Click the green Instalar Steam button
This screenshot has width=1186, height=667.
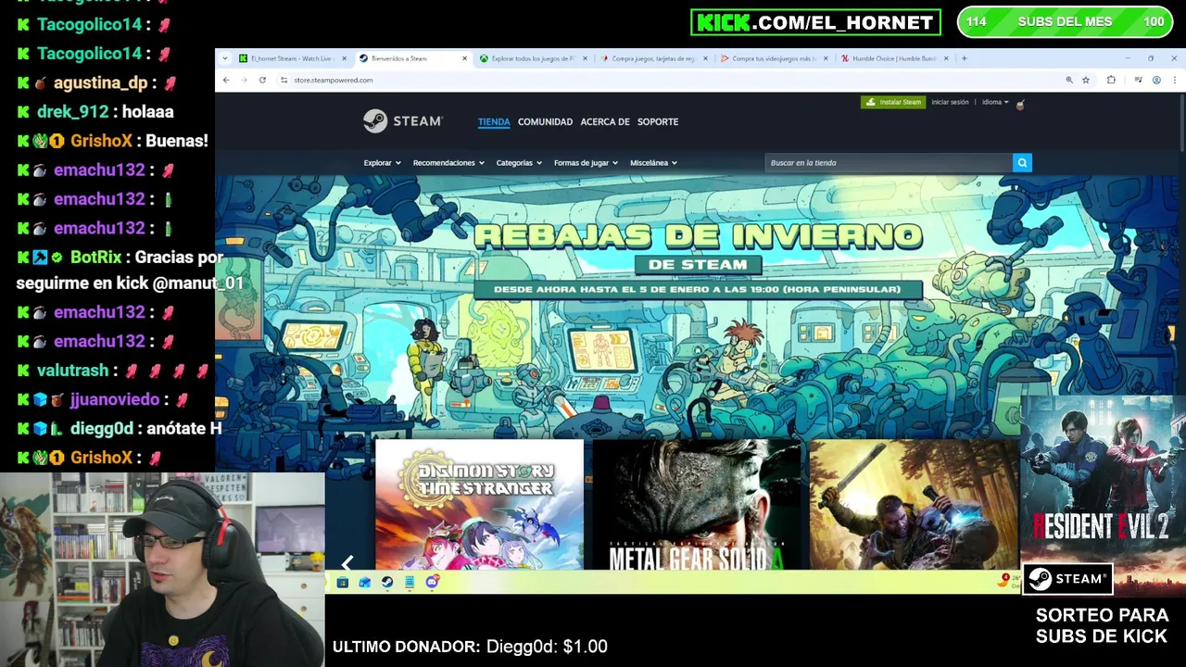pyautogui.click(x=892, y=102)
